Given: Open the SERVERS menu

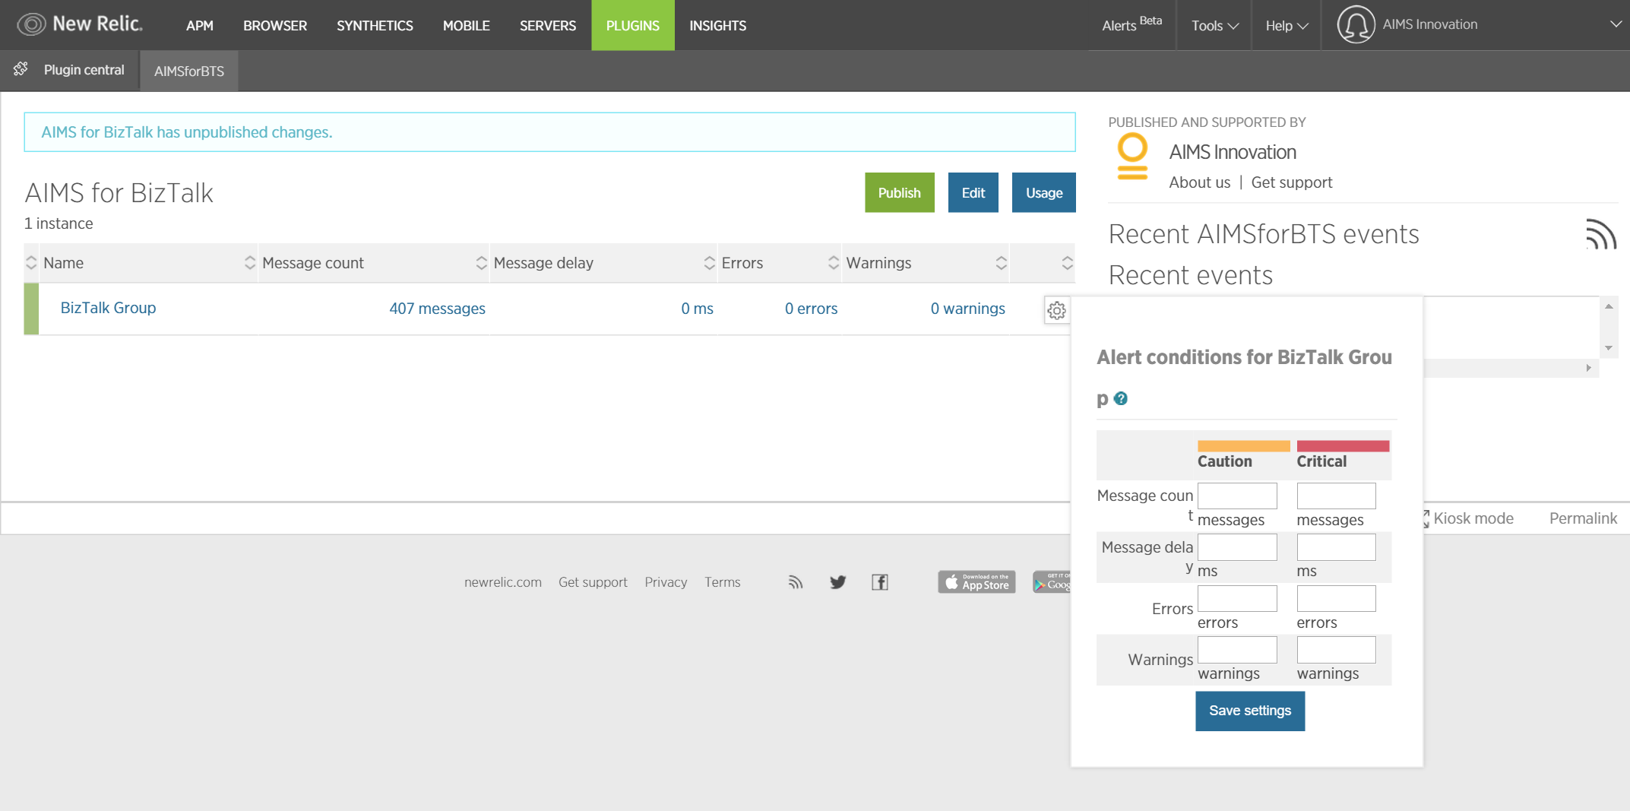Looking at the screenshot, I should (x=548, y=25).
